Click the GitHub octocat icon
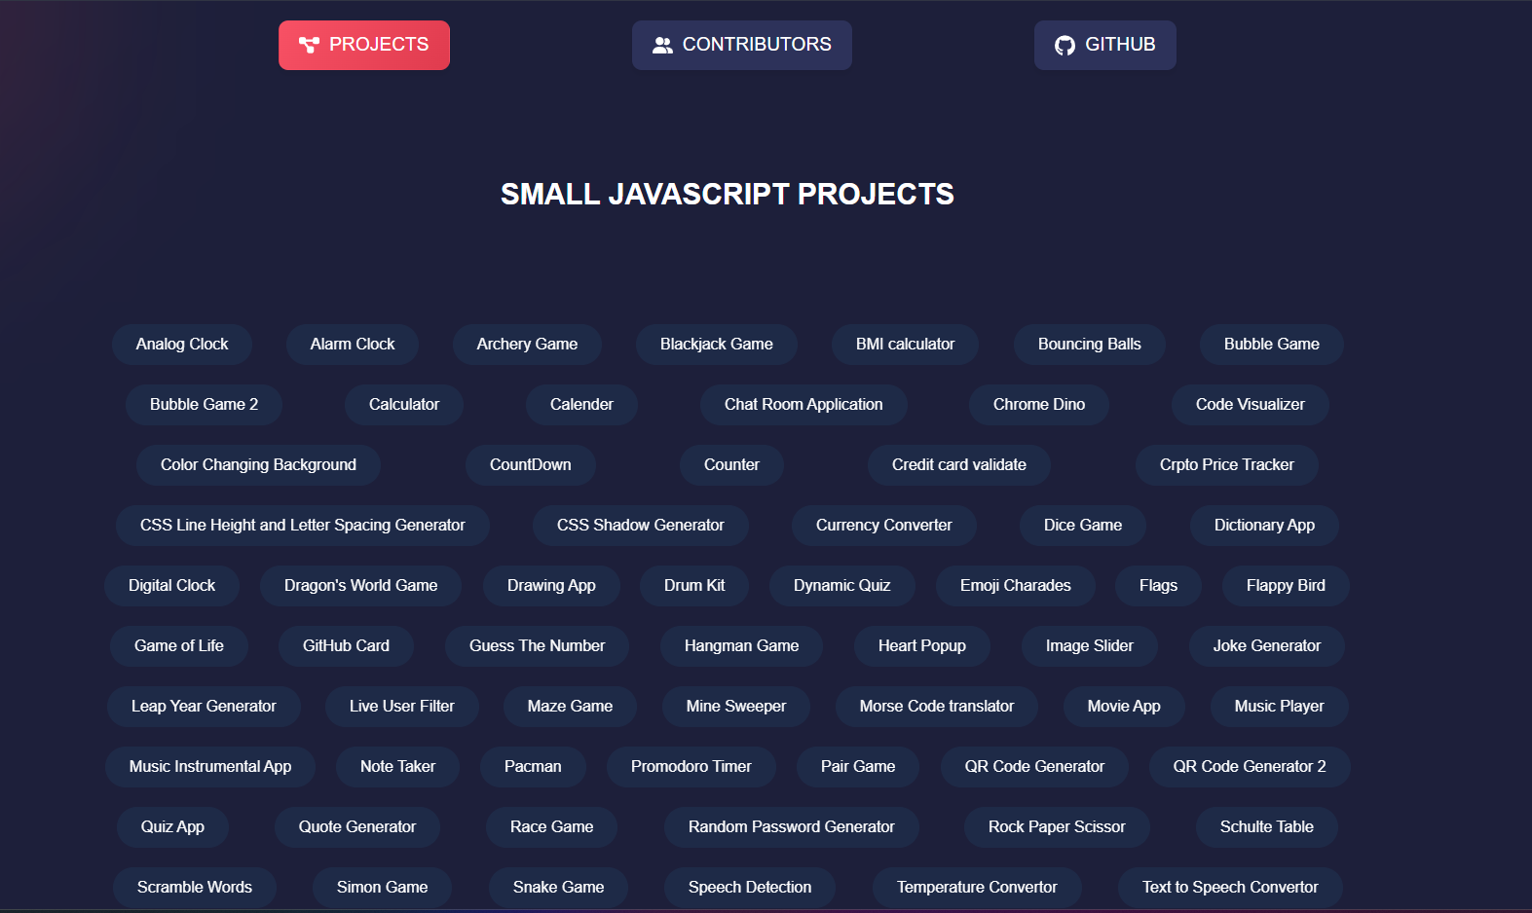The width and height of the screenshot is (1532, 913). pyautogui.click(x=1065, y=45)
